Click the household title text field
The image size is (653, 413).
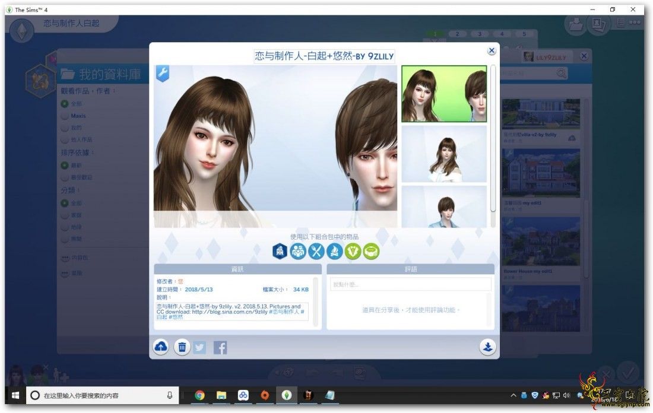(x=324, y=56)
